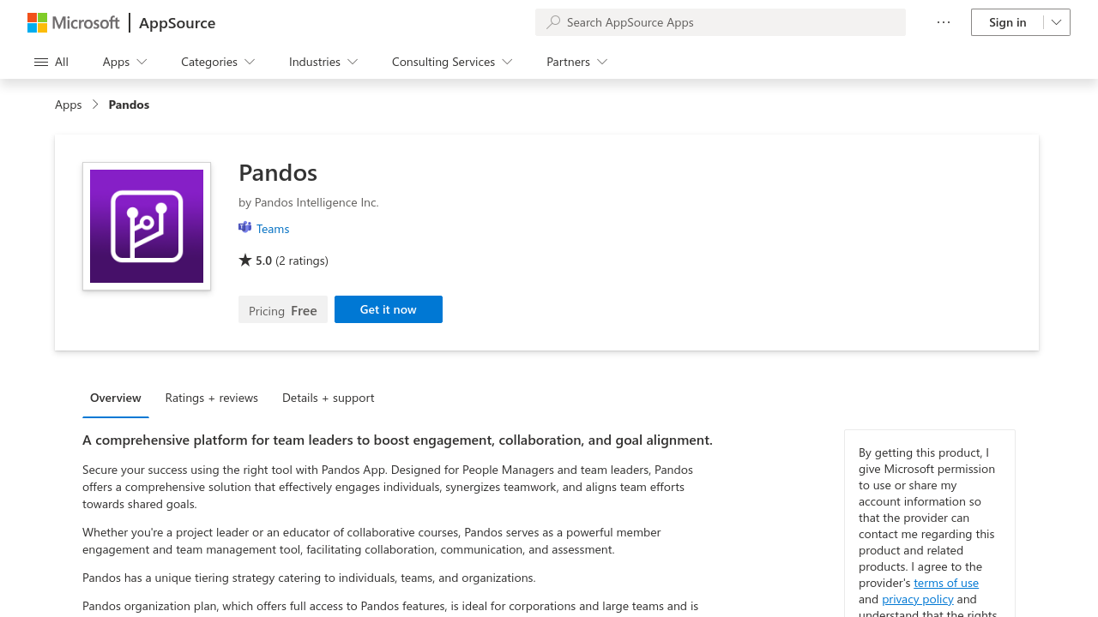Expand the Sign in dropdown arrow
This screenshot has height=617, width=1098.
tap(1057, 22)
